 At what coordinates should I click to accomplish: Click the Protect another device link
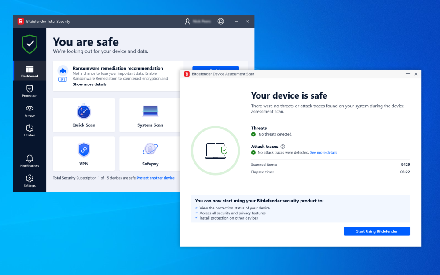click(x=155, y=178)
